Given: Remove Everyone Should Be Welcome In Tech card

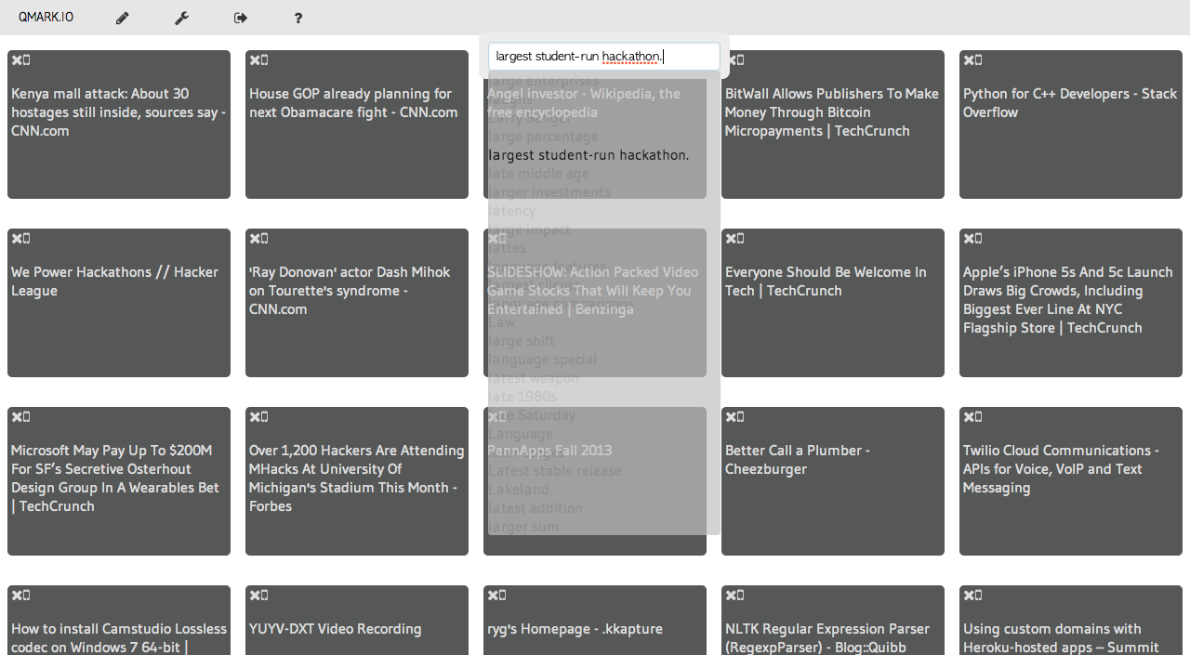Looking at the screenshot, I should (730, 239).
